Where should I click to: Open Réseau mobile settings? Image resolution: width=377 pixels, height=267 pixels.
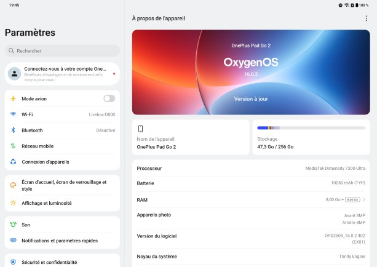pos(62,146)
